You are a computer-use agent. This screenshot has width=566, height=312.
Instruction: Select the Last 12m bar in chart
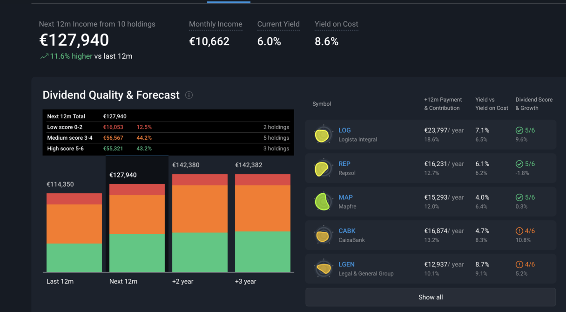coord(74,233)
